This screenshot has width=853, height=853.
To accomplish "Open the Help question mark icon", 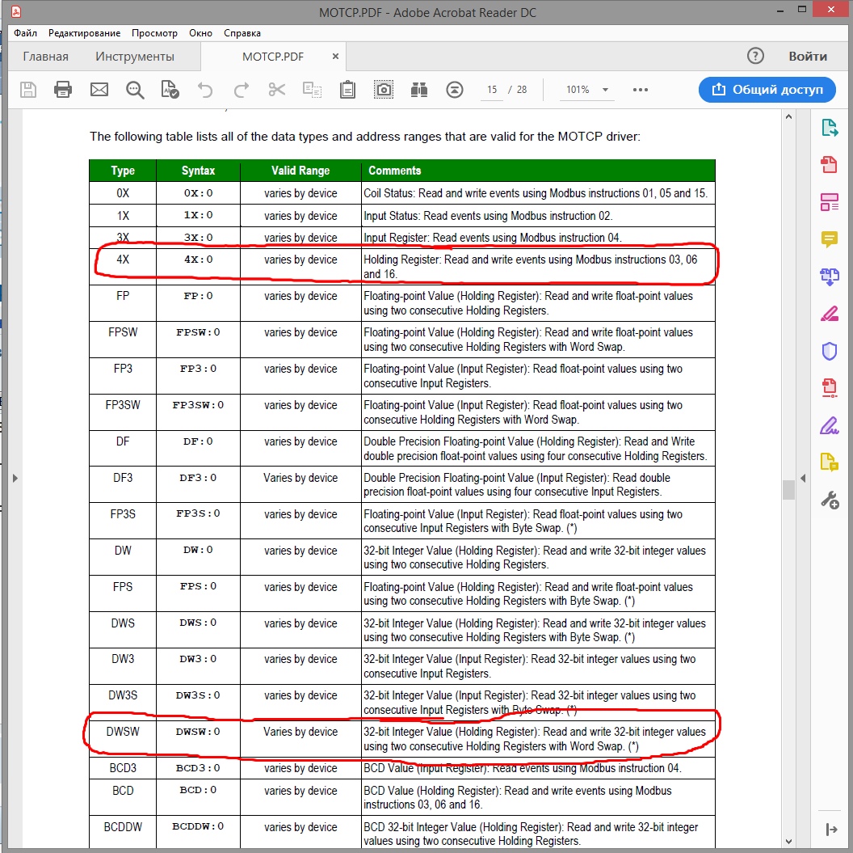I will tap(755, 56).
